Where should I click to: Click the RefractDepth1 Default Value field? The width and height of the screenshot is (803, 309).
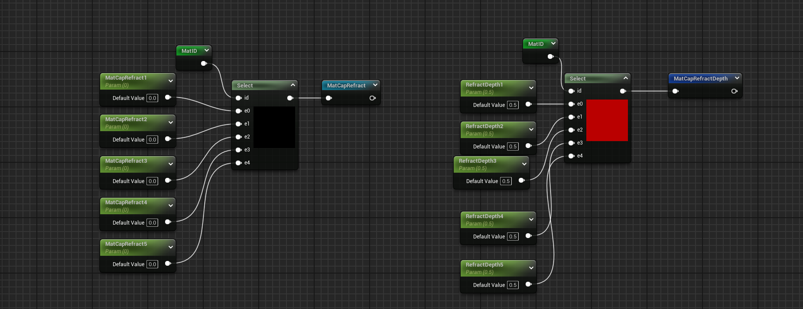click(513, 105)
